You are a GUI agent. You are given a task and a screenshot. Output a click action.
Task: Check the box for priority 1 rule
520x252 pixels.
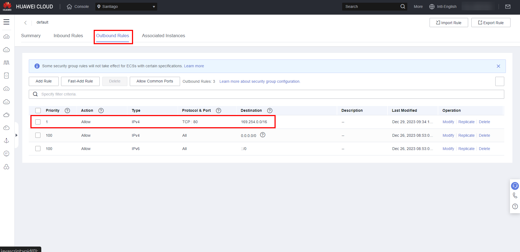38,122
